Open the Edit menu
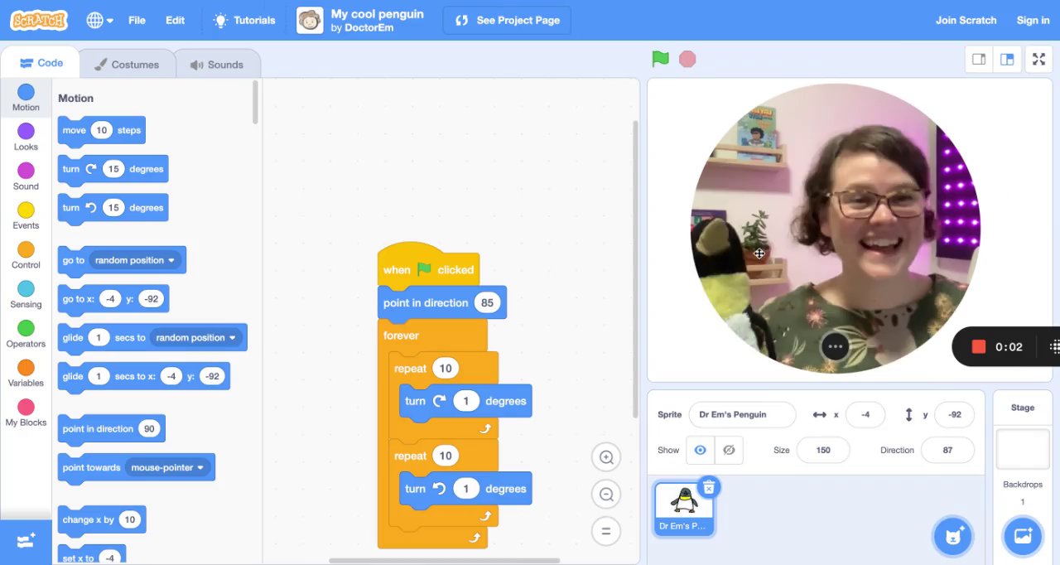 tap(176, 20)
